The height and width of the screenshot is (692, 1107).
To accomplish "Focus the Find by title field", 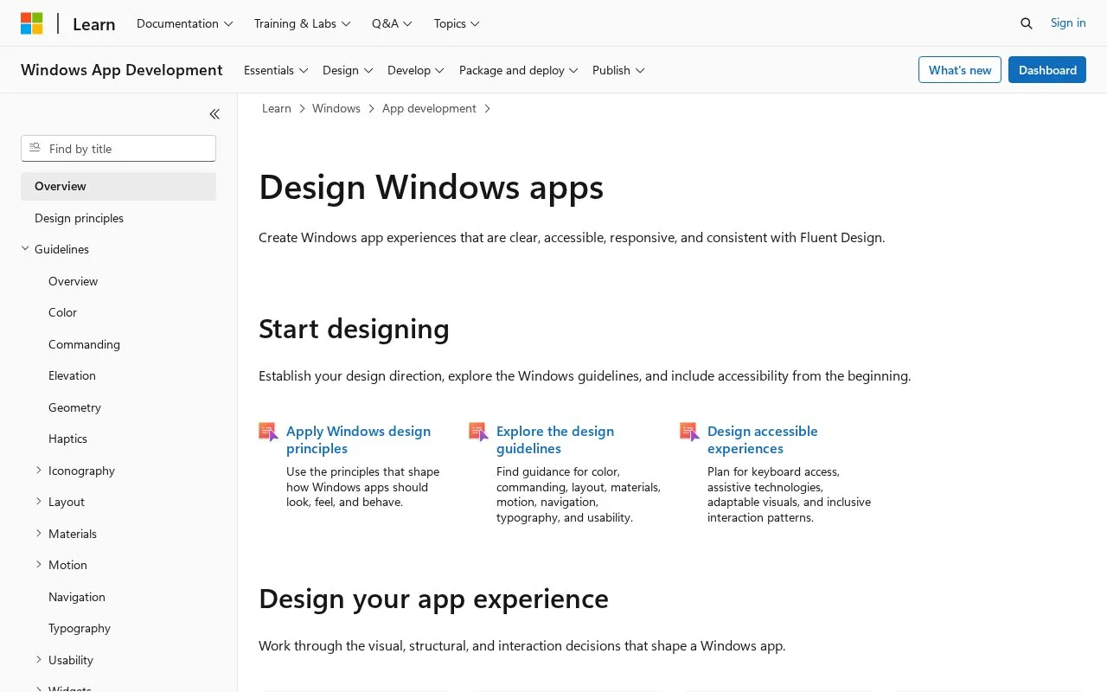I will click(x=118, y=148).
